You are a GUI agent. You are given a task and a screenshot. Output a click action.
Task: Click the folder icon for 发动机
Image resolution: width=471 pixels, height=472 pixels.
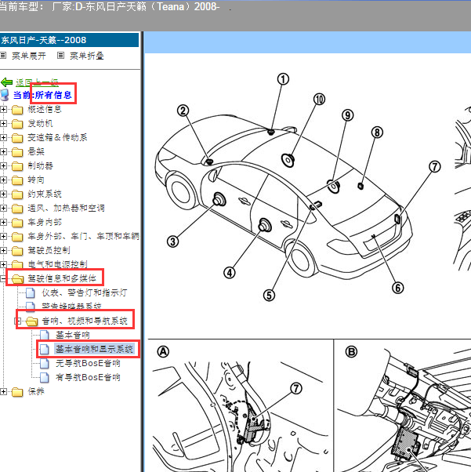pos(17,124)
